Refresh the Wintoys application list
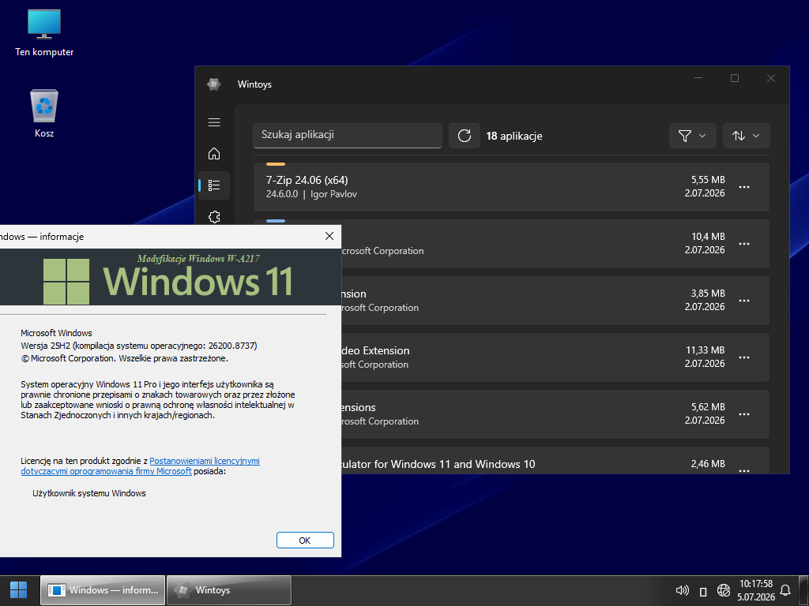The image size is (809, 606). (465, 136)
